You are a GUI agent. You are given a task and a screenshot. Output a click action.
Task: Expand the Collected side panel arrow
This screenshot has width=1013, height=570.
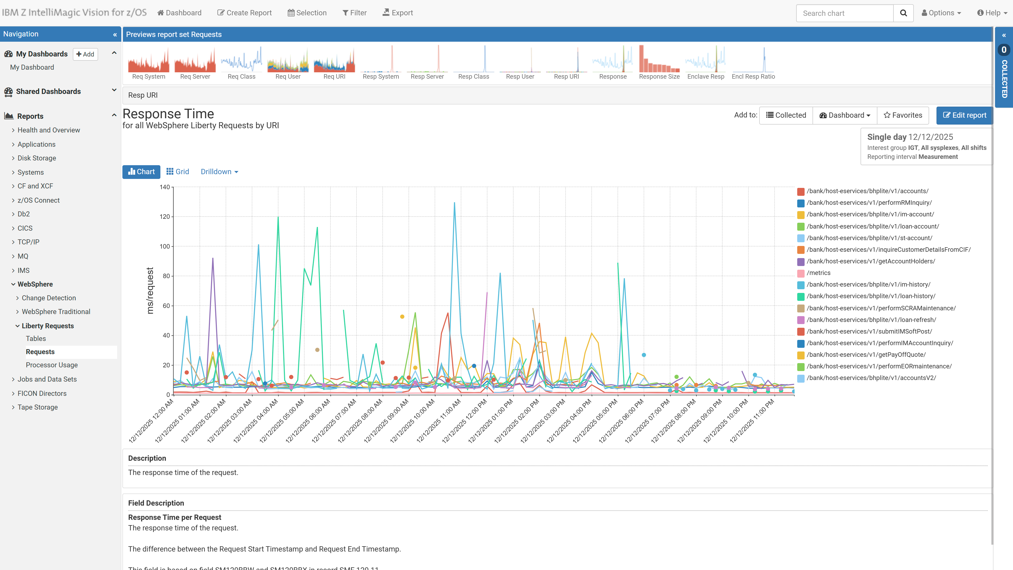(x=1004, y=35)
